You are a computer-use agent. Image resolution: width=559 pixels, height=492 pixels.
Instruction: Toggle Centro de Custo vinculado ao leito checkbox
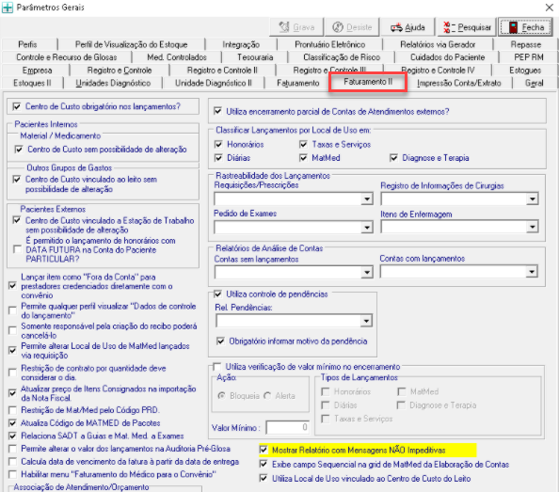[16, 179]
